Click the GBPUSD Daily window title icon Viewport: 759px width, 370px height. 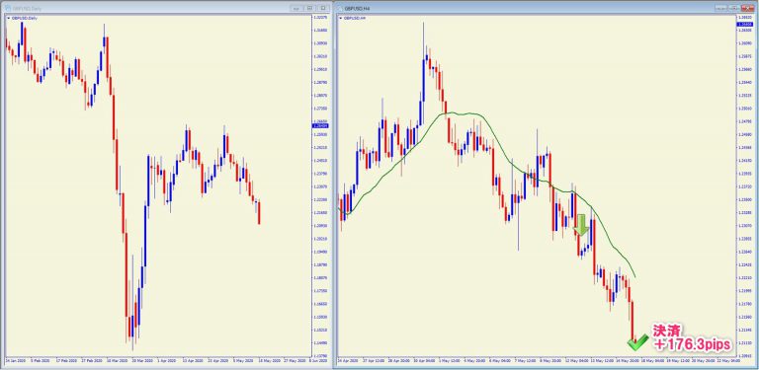coord(8,8)
